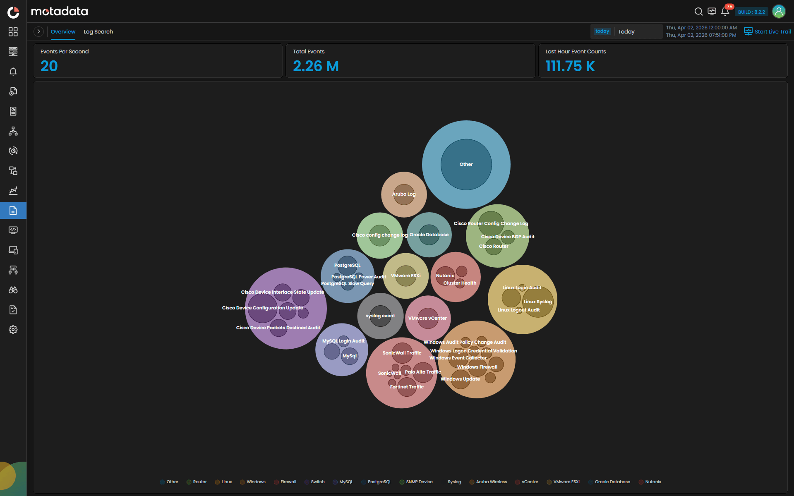
Task: Expand the sidebar using the chevron arrow
Action: coord(38,31)
